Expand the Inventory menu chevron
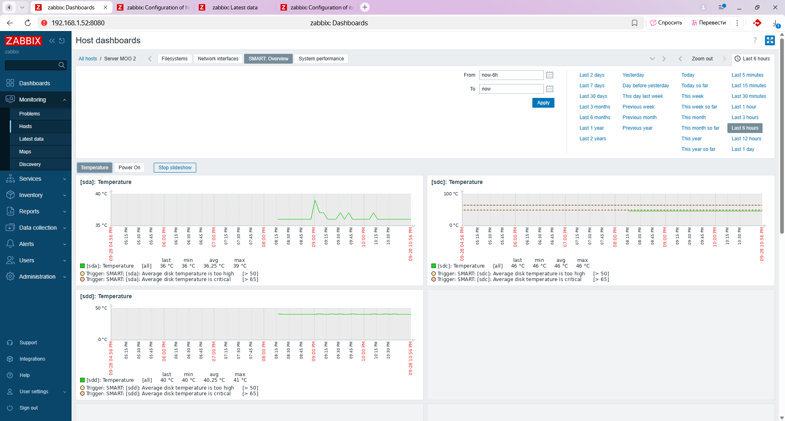The height and width of the screenshot is (421, 785). click(65, 195)
